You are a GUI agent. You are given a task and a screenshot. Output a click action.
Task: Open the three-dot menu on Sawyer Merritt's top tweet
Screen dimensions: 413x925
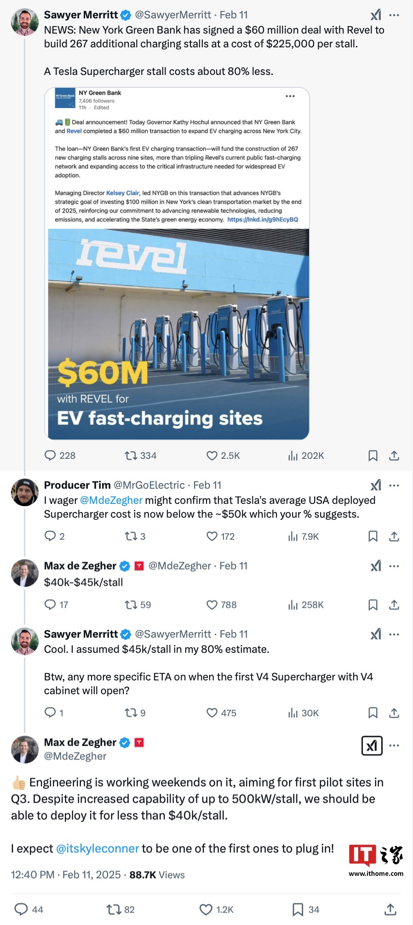pyautogui.click(x=394, y=15)
